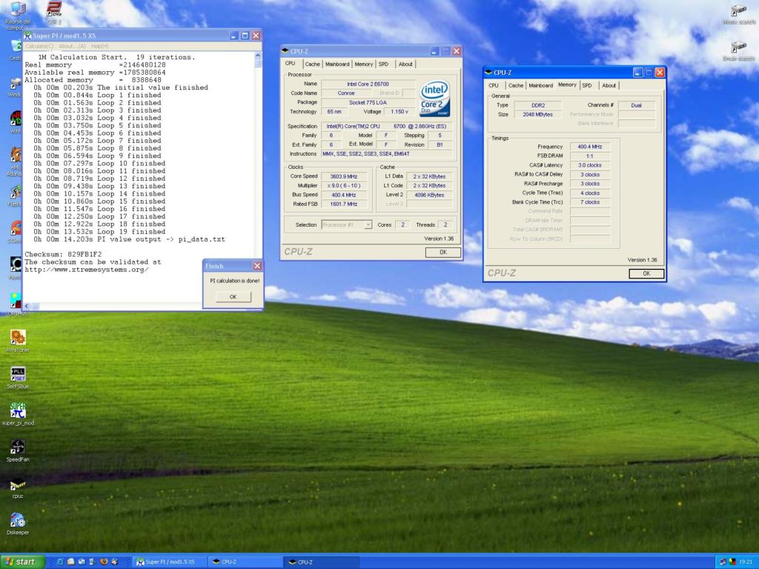Click the Super PI horizontal scrollbar left arrow
The image size is (759, 569).
27,306
